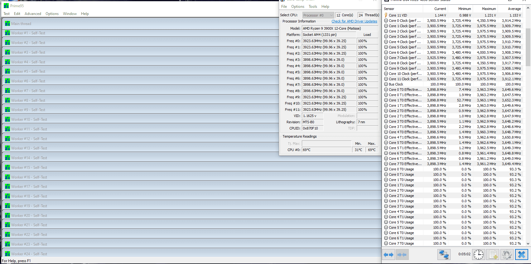Click HWiNFO shrink columns arrows button
531x264 pixels.
click(402, 255)
